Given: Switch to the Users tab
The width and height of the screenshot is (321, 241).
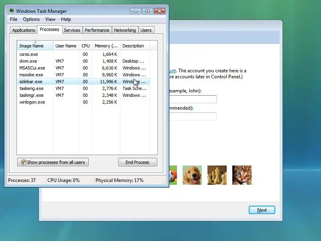Looking at the screenshot, I should click(146, 30).
